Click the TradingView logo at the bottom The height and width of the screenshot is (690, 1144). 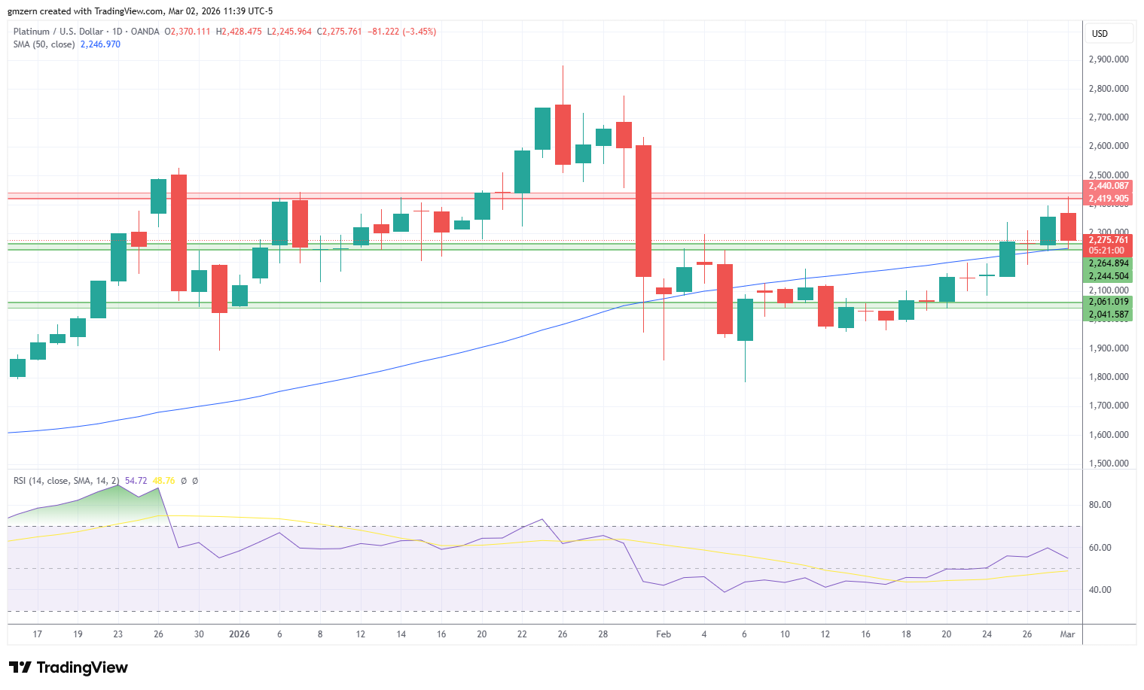click(68, 667)
